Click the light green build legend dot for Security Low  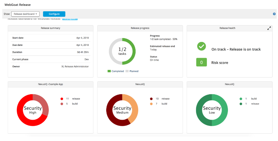pos(241,99)
